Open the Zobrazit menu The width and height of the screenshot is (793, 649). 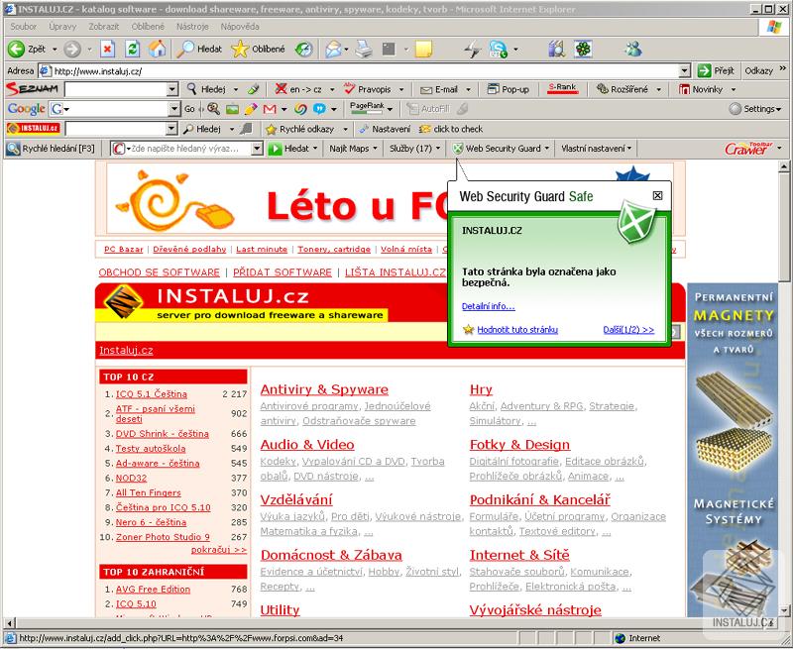point(104,27)
